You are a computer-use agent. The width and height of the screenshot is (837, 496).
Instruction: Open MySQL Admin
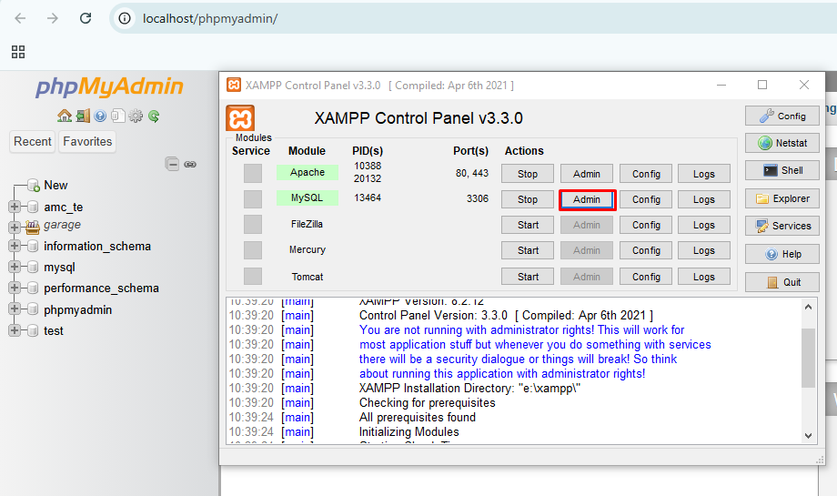pos(587,199)
